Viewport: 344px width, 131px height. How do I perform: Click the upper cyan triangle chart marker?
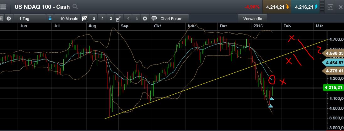[x=271, y=99]
